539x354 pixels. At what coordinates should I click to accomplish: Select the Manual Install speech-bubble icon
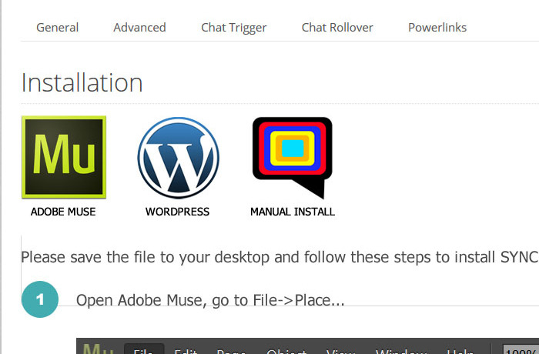[292, 158]
